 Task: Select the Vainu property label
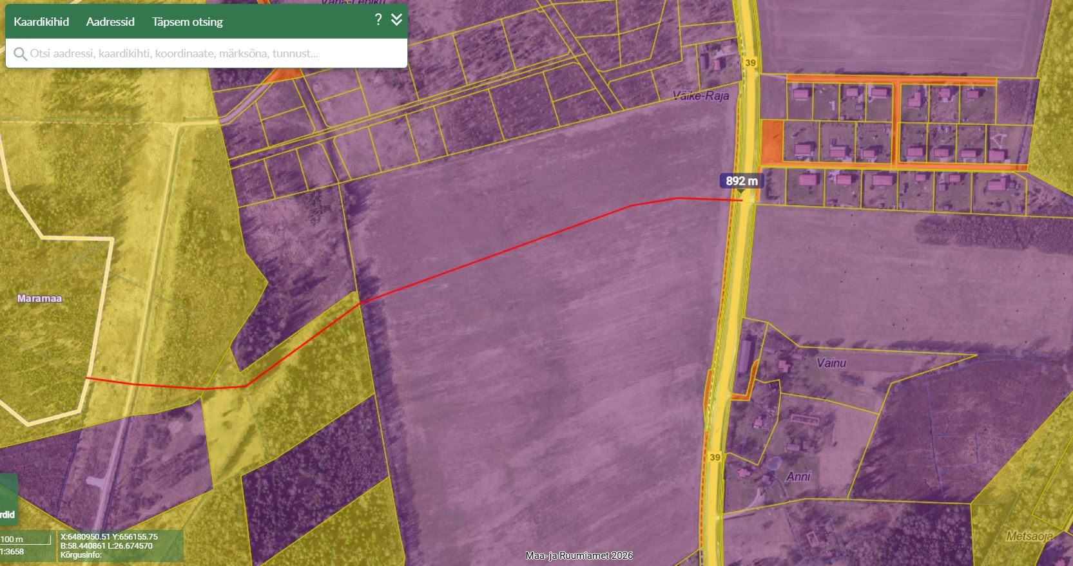pos(831,363)
